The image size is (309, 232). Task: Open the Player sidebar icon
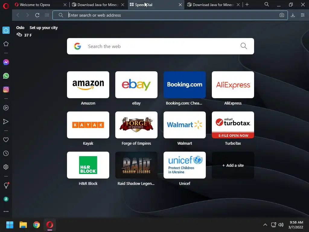[x=6, y=108]
